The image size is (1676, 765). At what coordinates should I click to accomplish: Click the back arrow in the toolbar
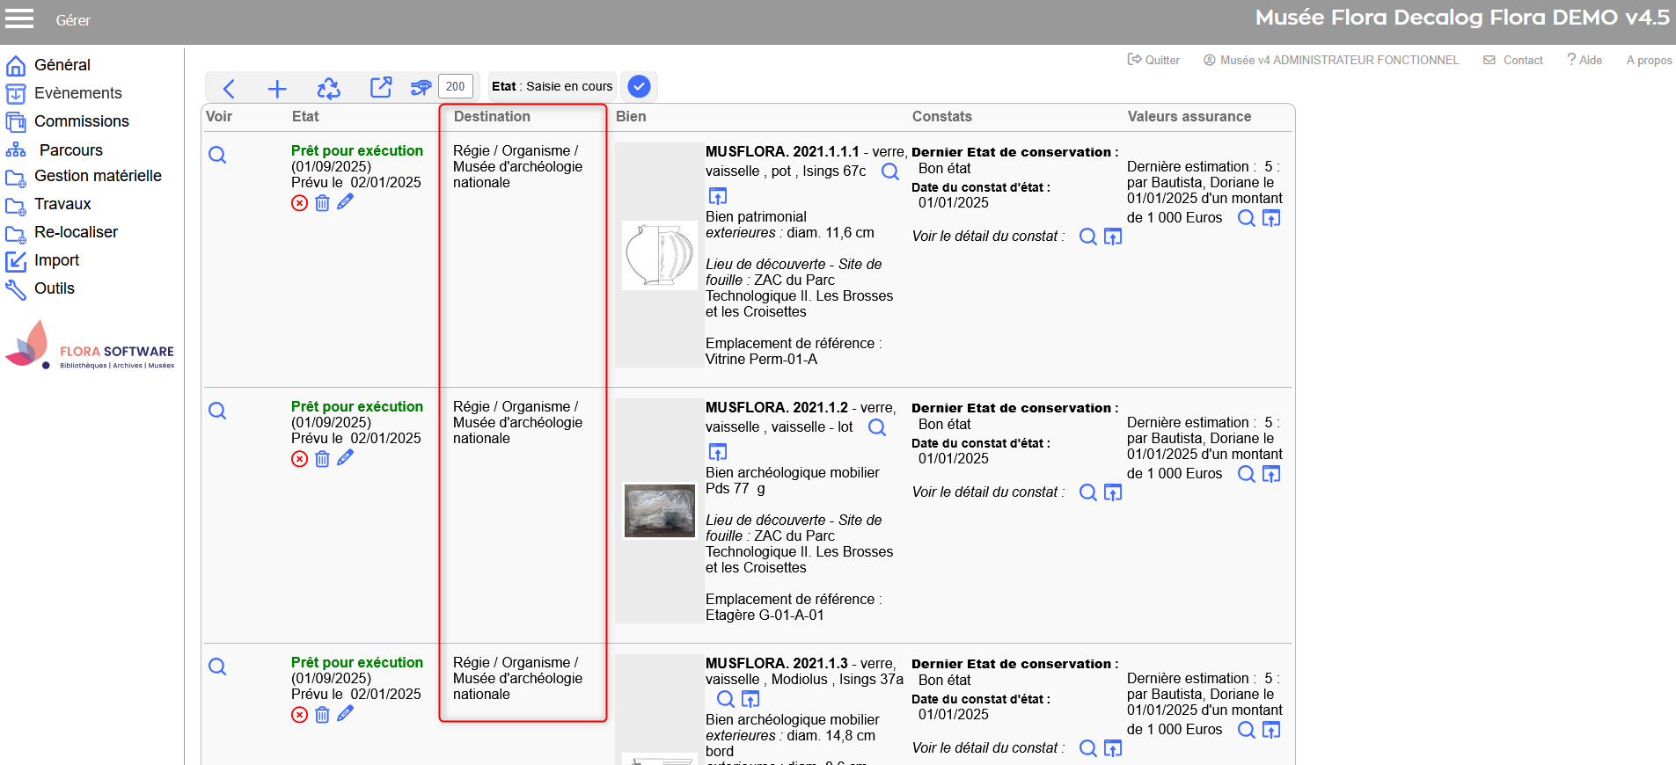(x=229, y=88)
